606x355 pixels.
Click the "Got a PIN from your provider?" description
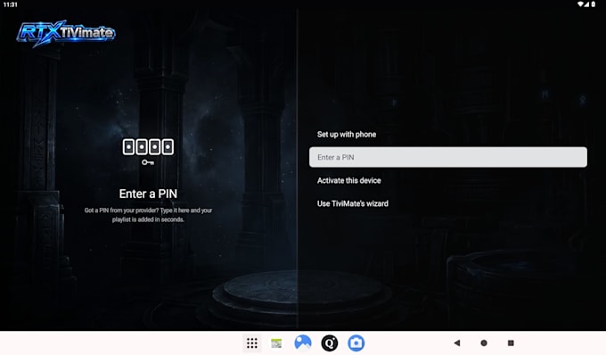148,215
